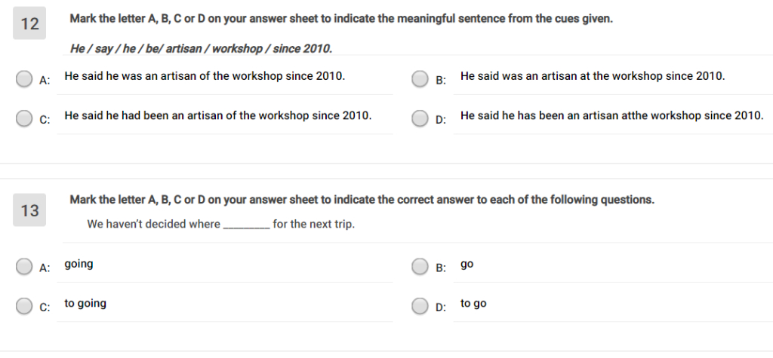The width and height of the screenshot is (773, 358).
Task: Choose option C radio for question 13
Action: 23,306
